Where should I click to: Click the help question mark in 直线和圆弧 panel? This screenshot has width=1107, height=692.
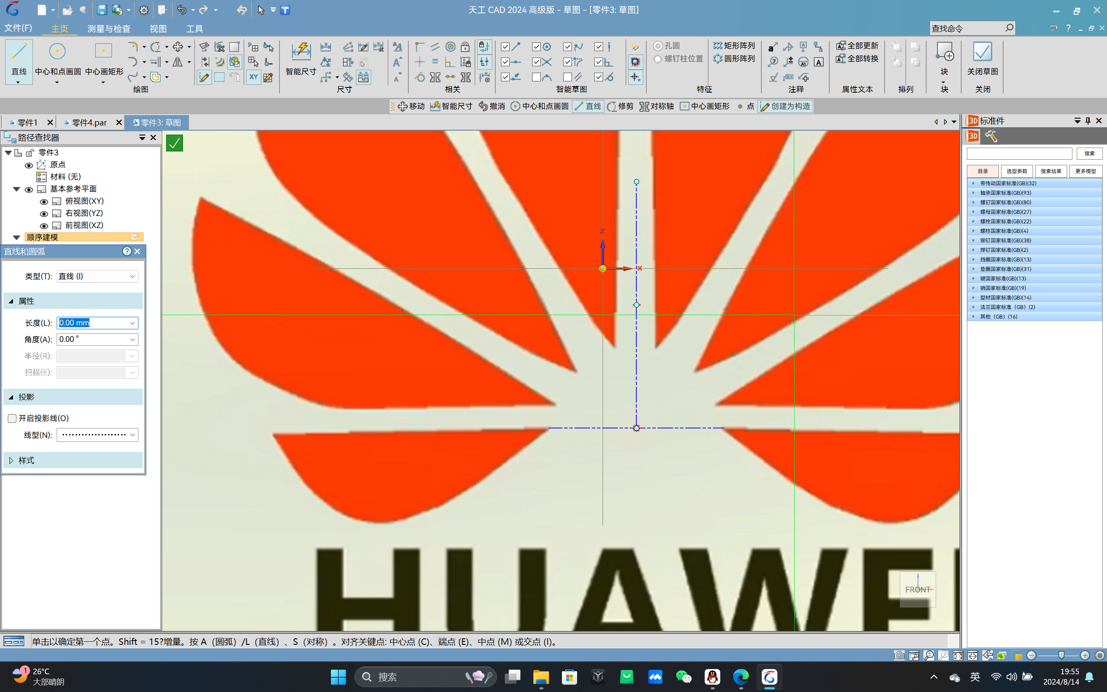[127, 251]
